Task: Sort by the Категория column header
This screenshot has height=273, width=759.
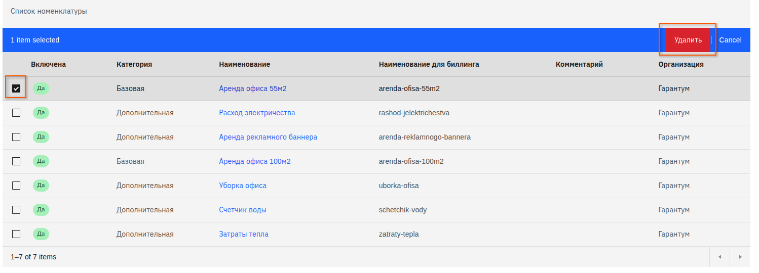Action: click(134, 64)
